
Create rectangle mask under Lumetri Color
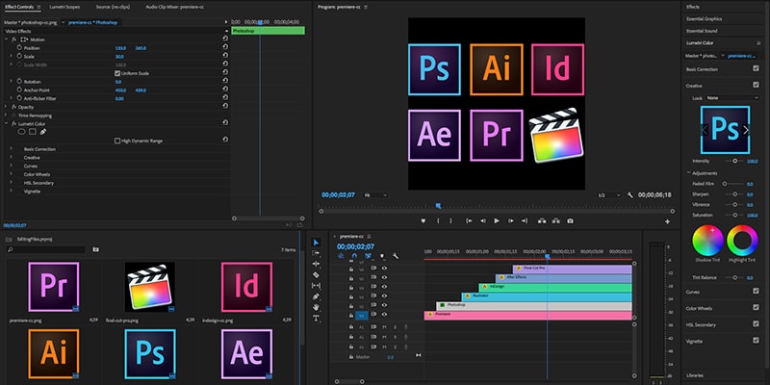33,132
